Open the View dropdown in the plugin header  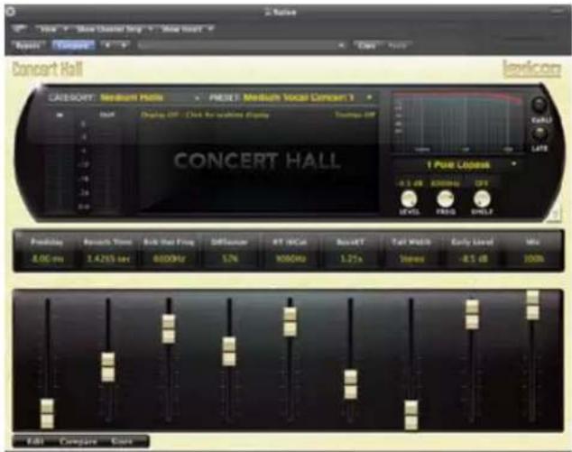(52, 29)
